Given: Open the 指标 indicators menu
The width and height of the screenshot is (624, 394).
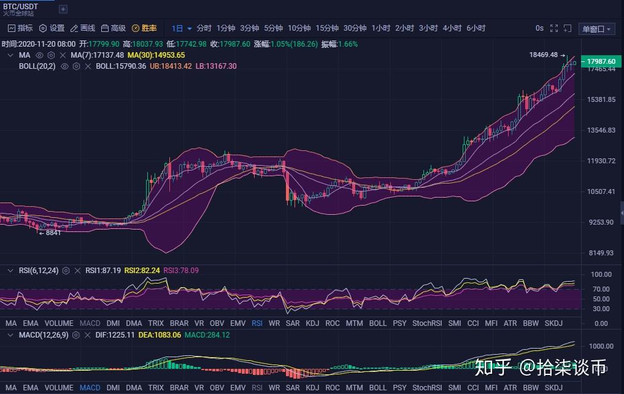Looking at the screenshot, I should point(20,28).
